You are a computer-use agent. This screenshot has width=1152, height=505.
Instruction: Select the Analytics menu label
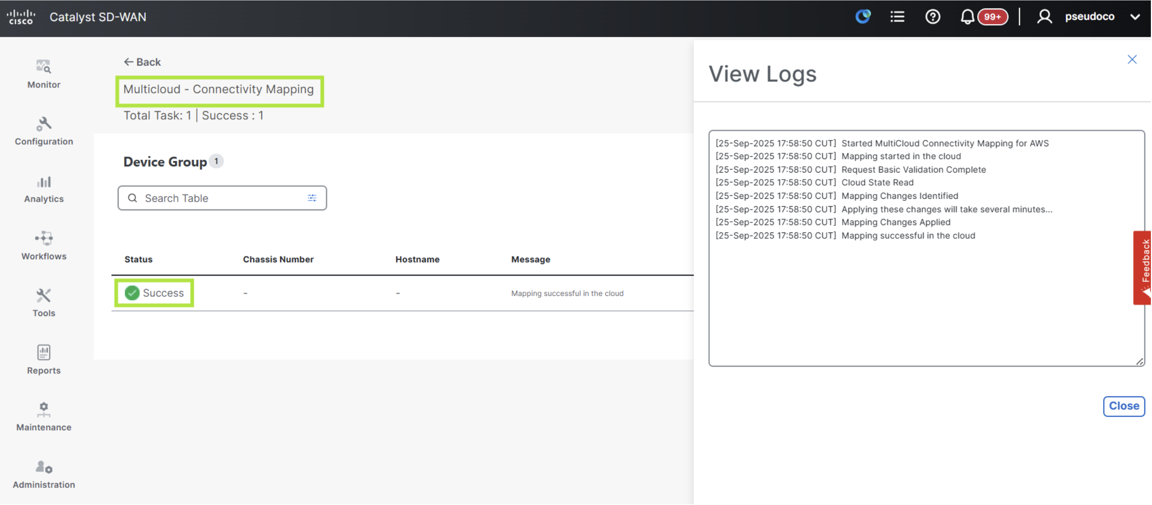click(x=43, y=199)
